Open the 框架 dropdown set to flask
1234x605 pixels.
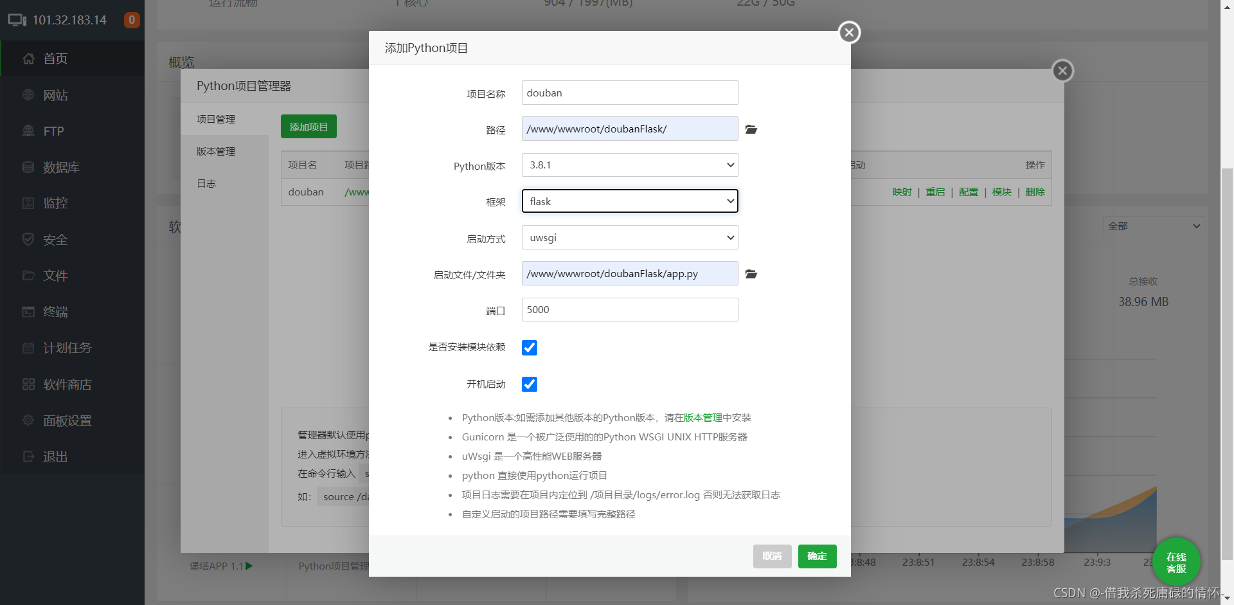click(629, 201)
